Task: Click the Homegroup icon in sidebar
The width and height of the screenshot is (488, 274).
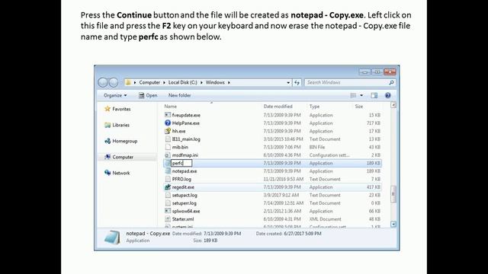Action: [x=108, y=141]
